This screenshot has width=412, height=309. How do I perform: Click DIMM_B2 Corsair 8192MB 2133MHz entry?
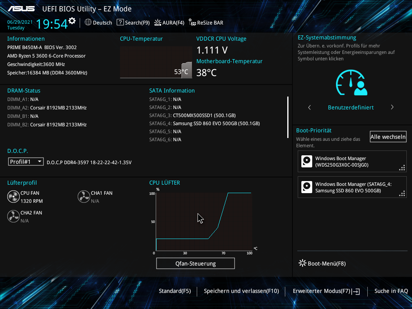click(47, 125)
